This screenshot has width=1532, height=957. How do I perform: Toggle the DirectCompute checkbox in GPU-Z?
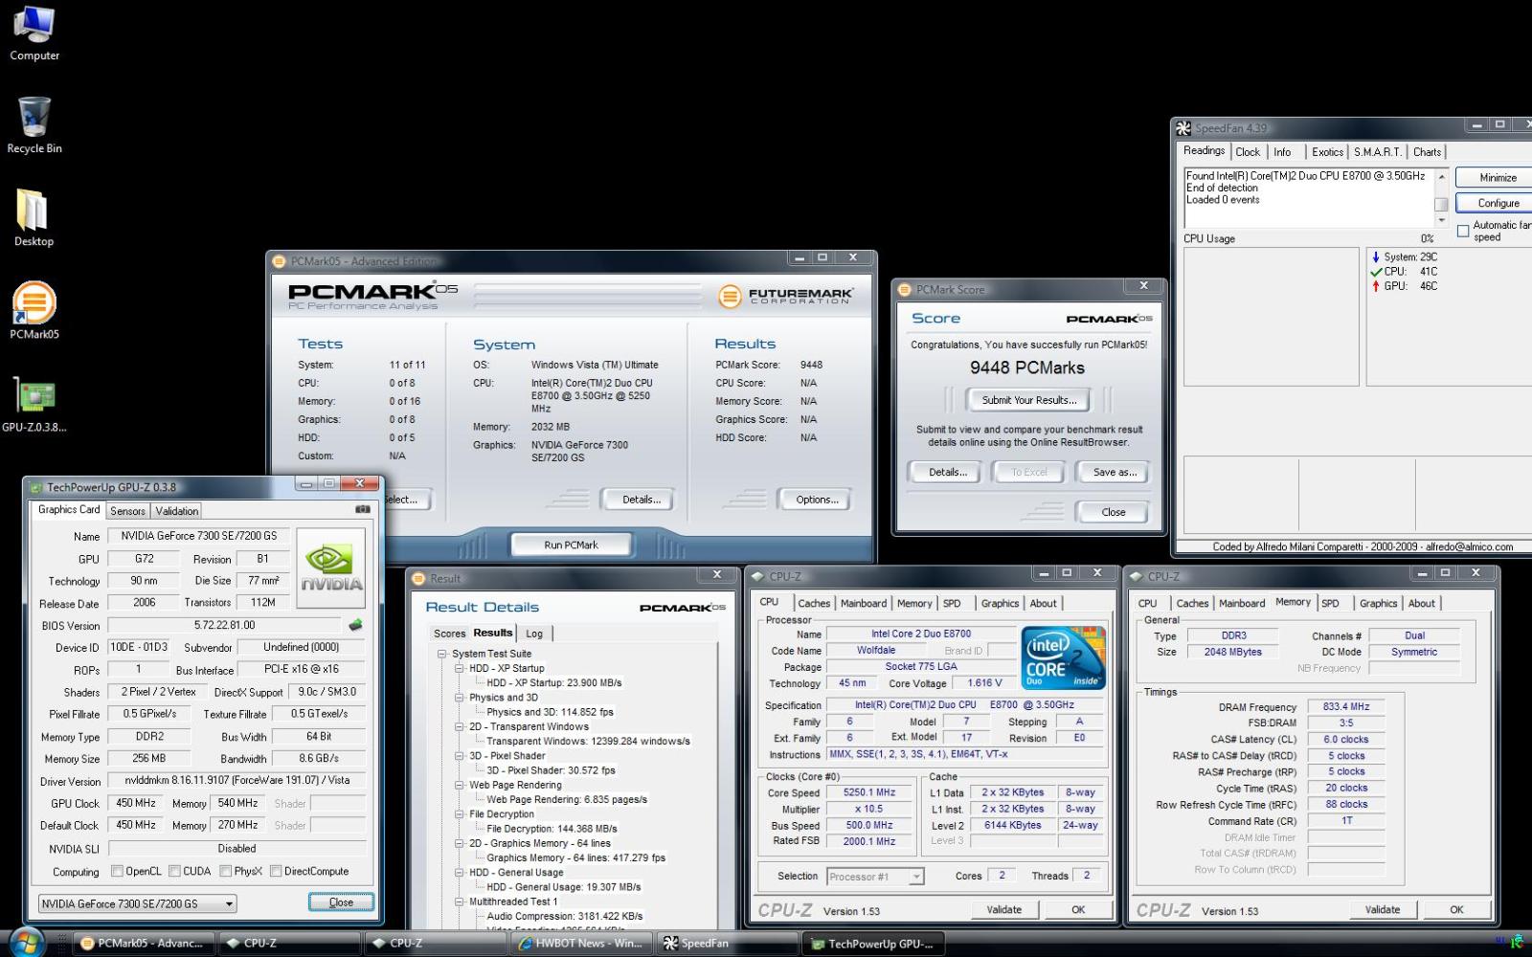(276, 871)
